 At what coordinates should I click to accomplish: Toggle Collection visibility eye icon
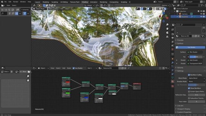tap(201, 11)
